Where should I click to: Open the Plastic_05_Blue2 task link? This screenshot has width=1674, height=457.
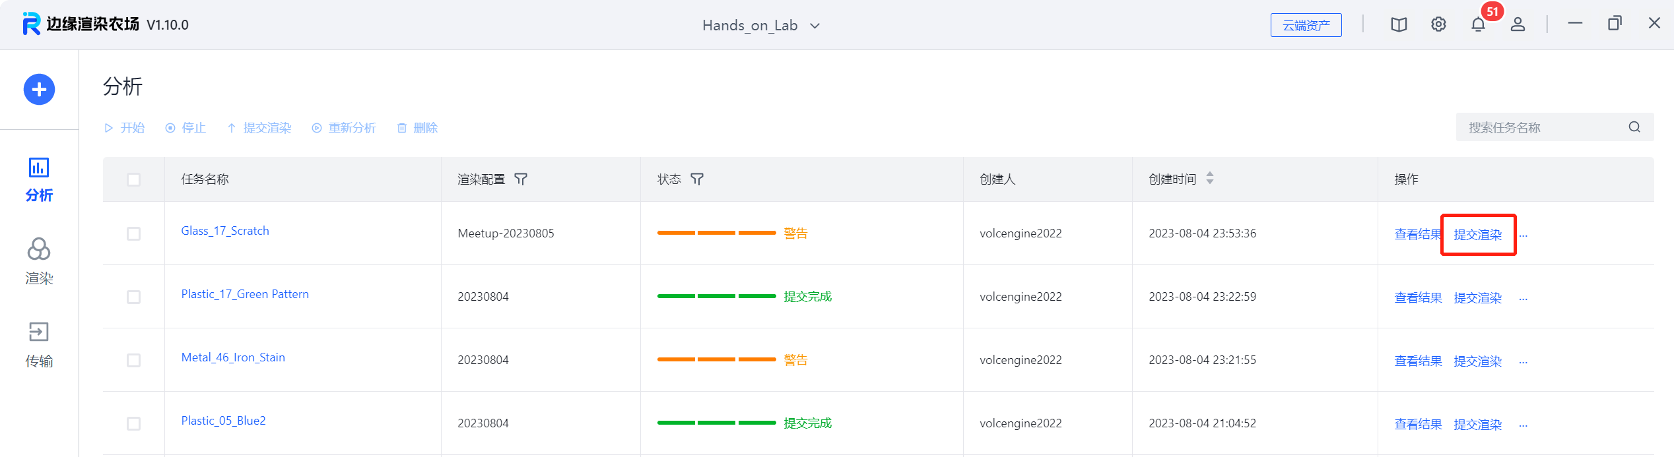223,421
